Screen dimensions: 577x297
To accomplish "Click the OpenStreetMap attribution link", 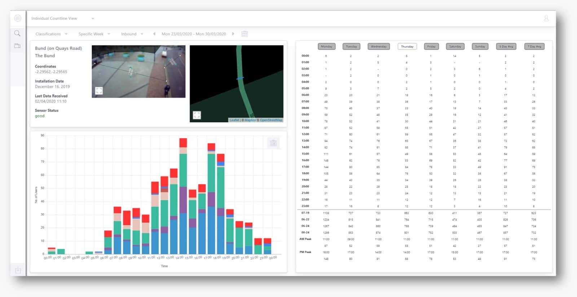I will point(271,120).
